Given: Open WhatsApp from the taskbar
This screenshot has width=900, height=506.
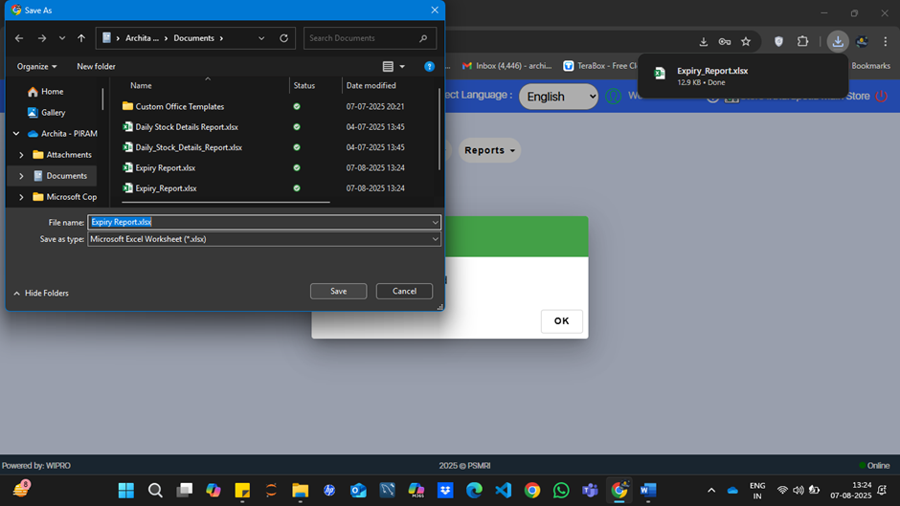Looking at the screenshot, I should tap(561, 491).
